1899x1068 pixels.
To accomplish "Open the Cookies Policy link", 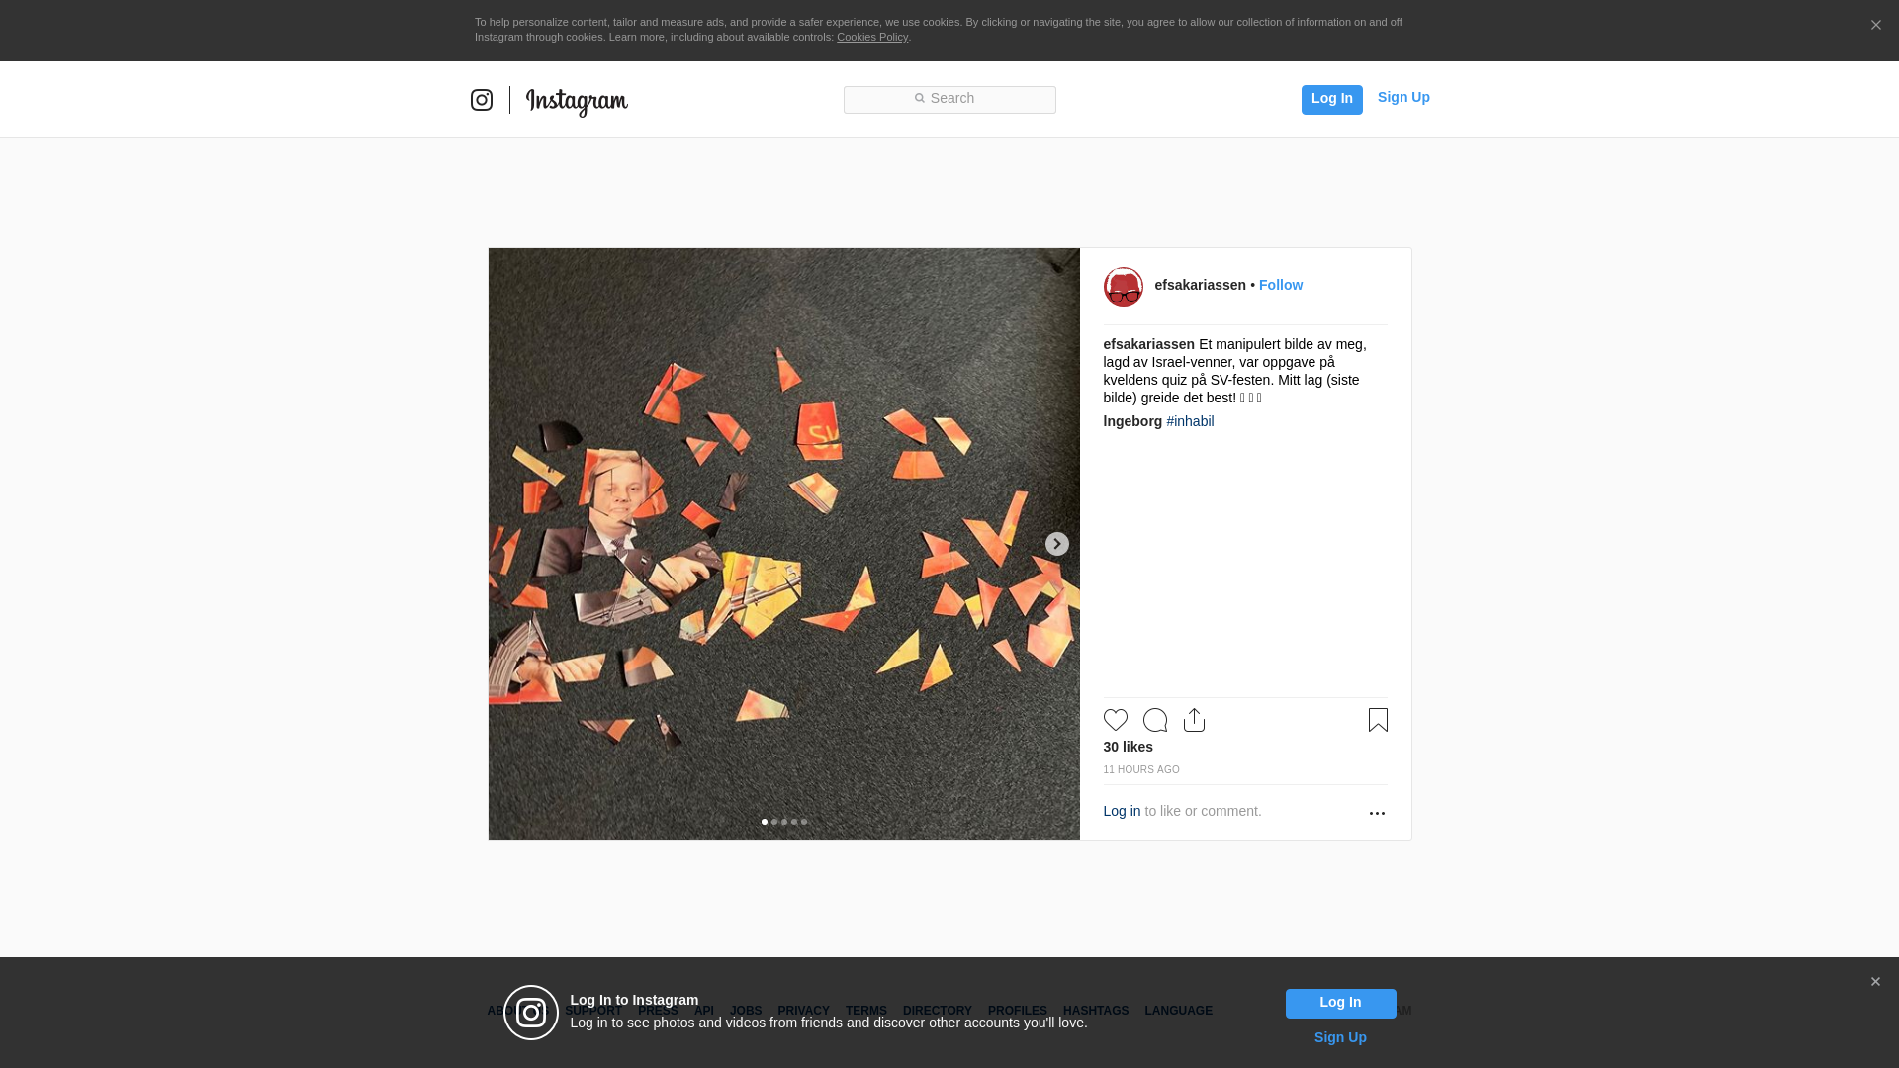I will coord(872,37).
